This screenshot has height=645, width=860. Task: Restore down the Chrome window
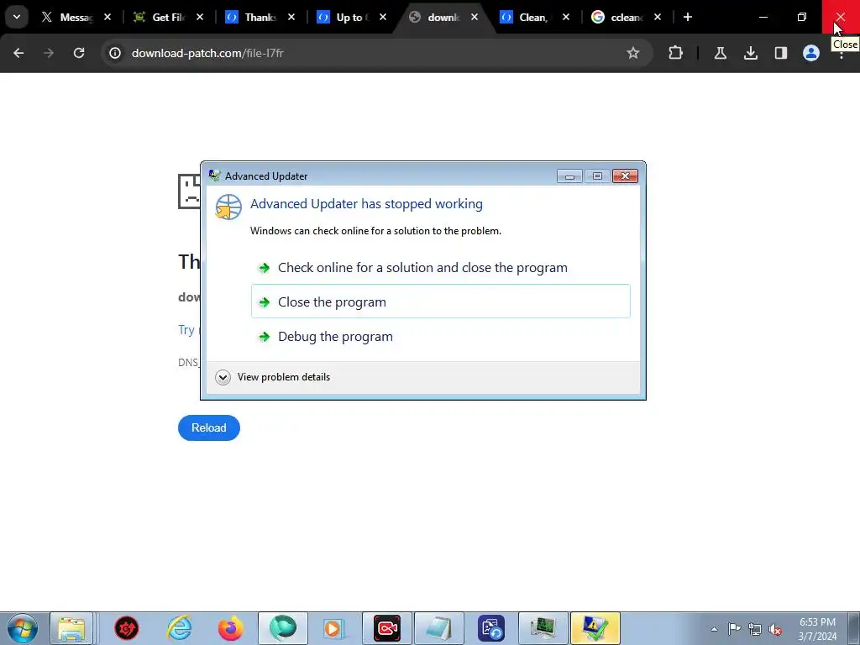(801, 17)
